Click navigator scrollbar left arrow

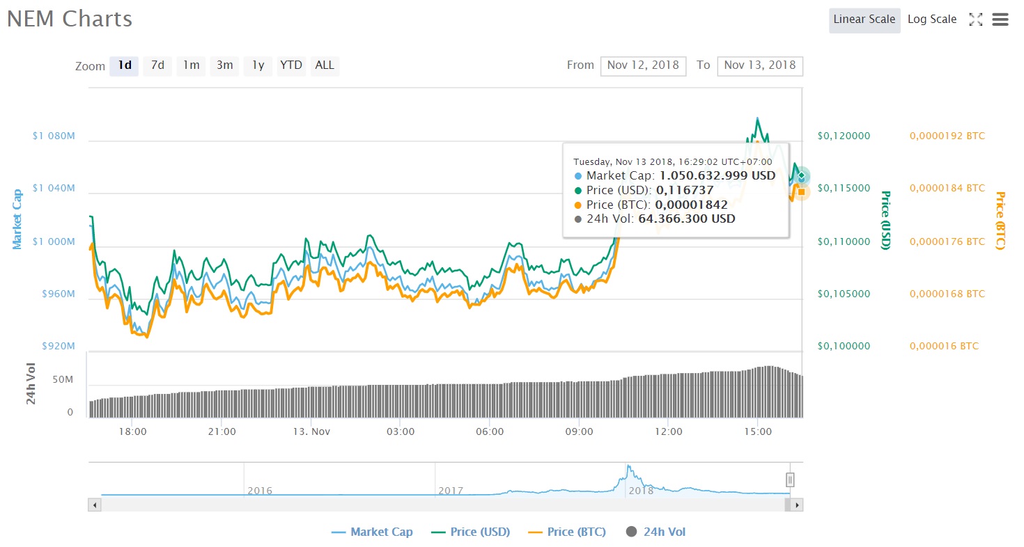[95, 505]
